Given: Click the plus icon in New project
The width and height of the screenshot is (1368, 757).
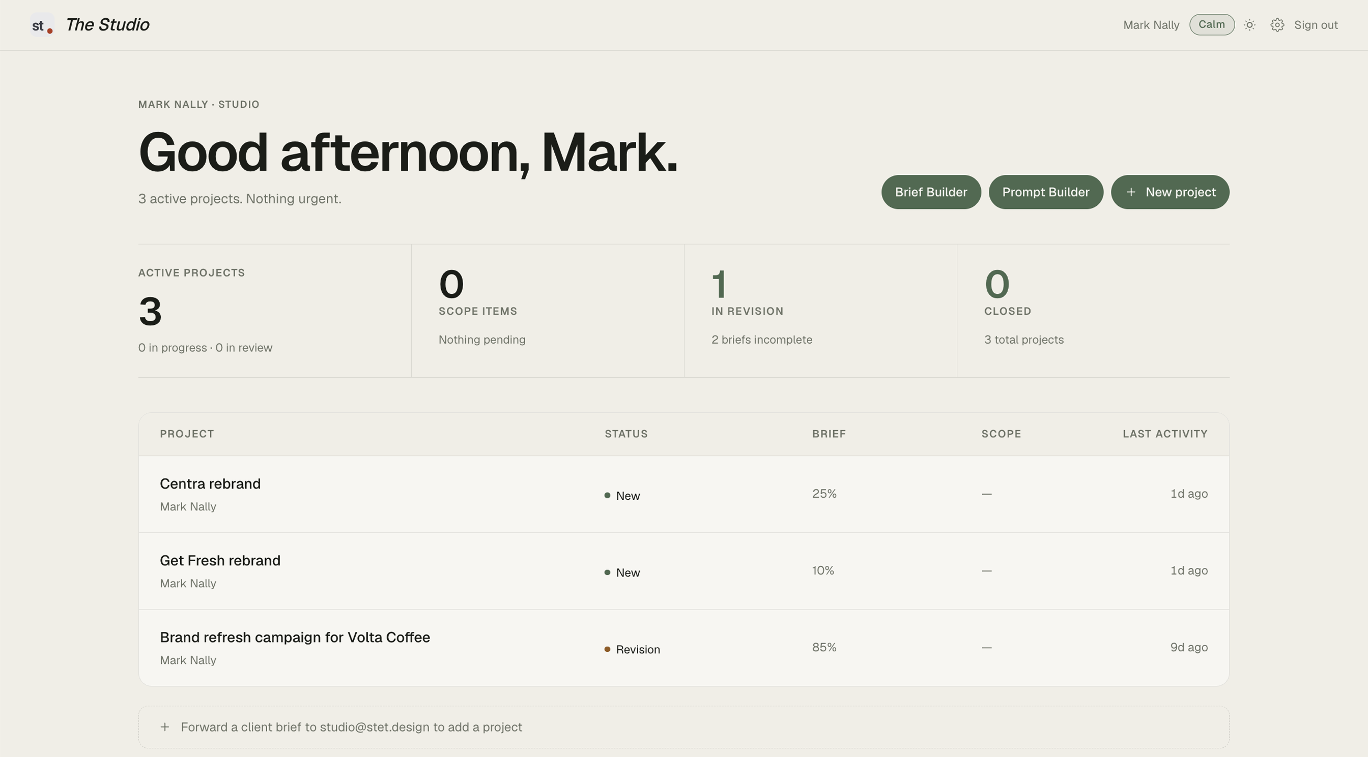Looking at the screenshot, I should 1131,192.
